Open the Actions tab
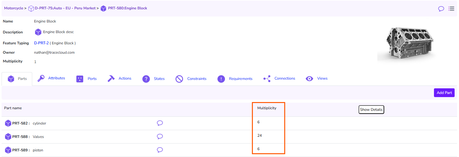Image resolution: width=459 pixels, height=157 pixels. tap(125, 78)
